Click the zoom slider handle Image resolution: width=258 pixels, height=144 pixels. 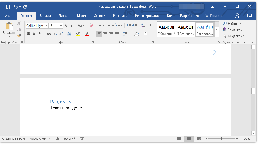point(221,139)
